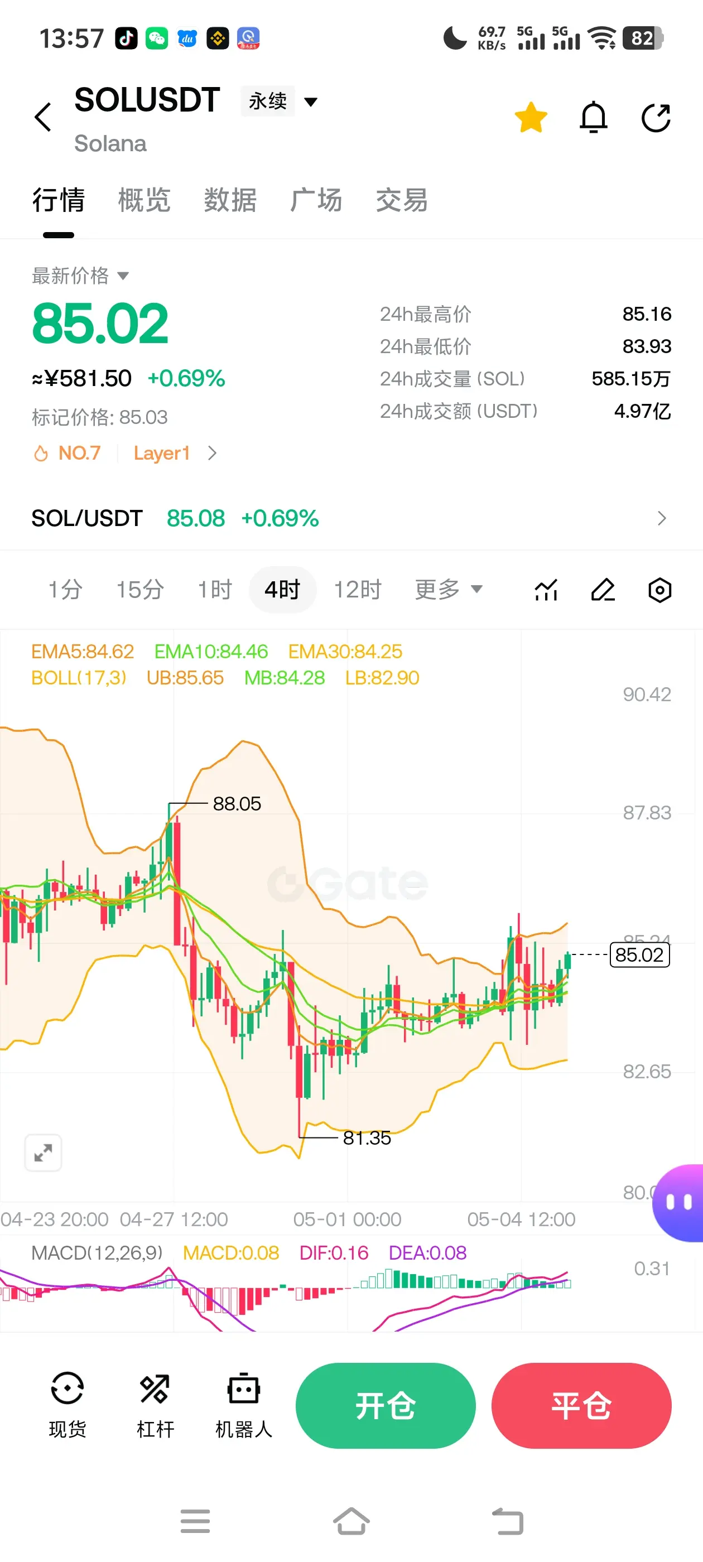Open 现货 spot trading
Viewport: 703px width, 1562px height.
[x=68, y=1405]
